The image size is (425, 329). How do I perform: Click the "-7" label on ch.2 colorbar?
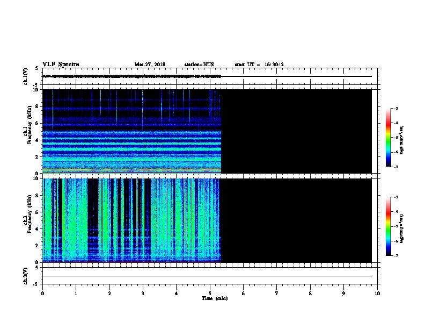coord(395,255)
